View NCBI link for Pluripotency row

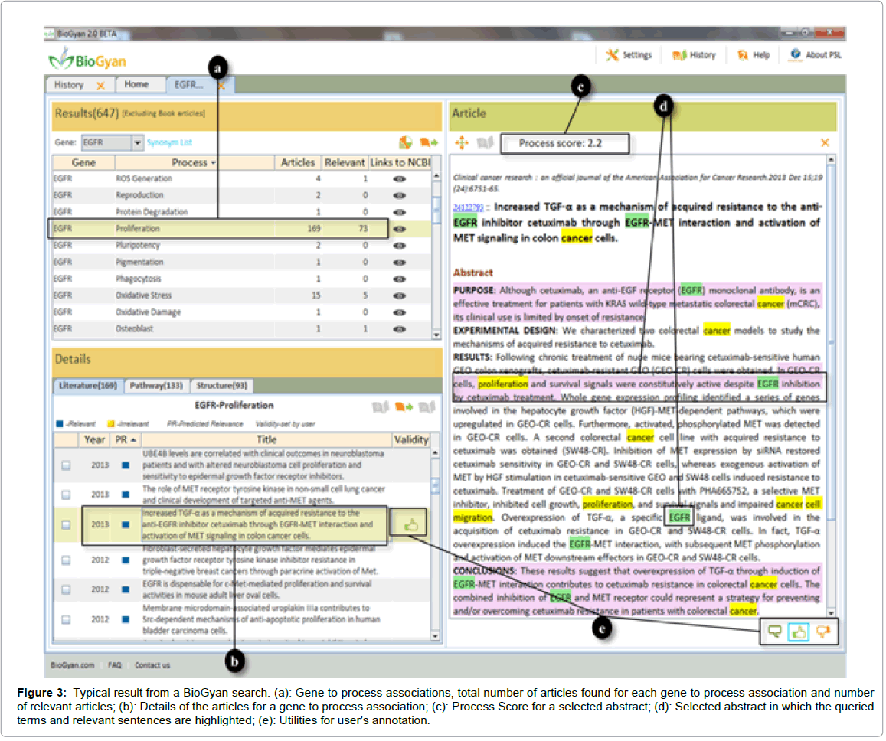point(400,246)
